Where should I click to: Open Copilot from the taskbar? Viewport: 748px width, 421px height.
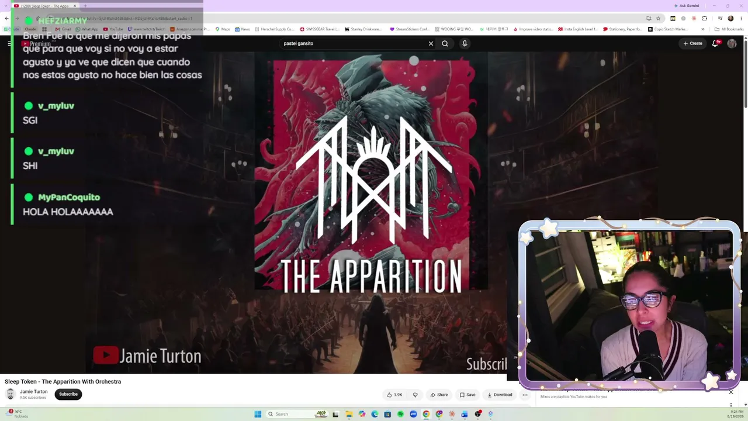[x=362, y=414]
